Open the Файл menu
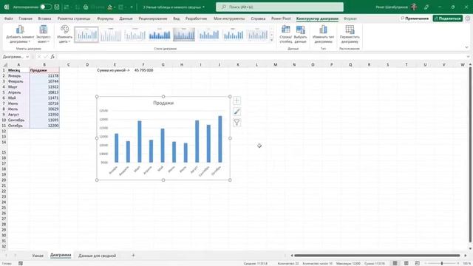Image resolution: width=473 pixels, height=266 pixels. 8,18
